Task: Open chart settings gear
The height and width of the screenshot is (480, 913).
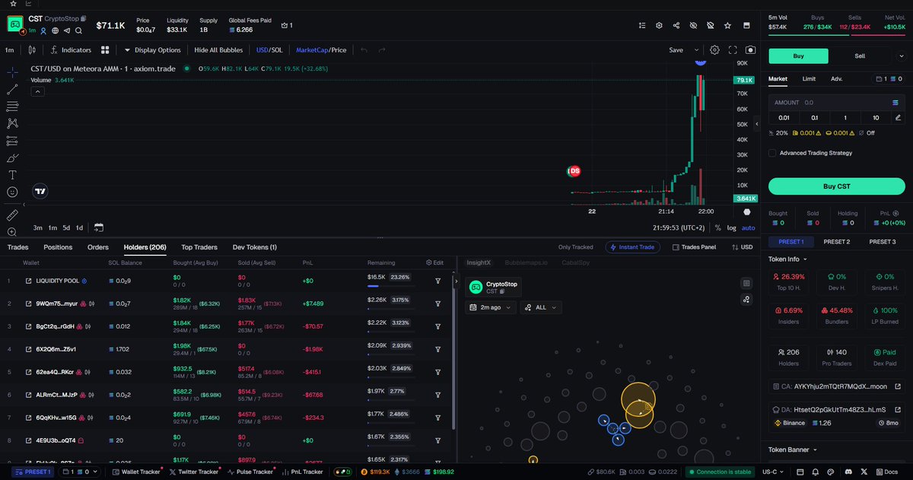Action: 715,50
